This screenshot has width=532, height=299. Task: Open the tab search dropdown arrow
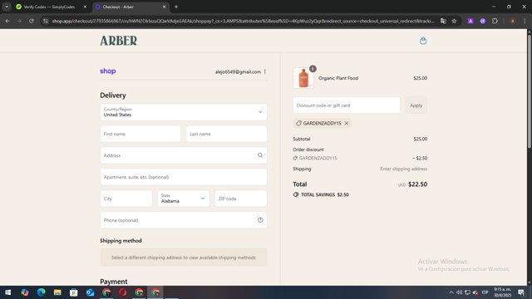[7, 7]
